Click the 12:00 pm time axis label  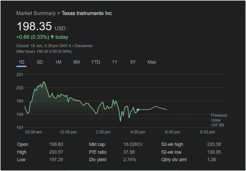(x=68, y=132)
